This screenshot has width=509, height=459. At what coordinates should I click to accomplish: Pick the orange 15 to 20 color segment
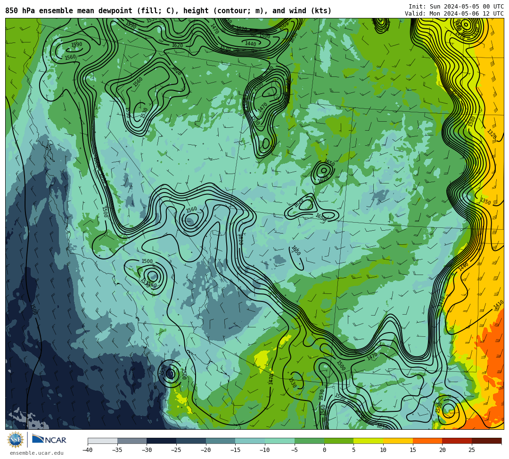(427, 441)
